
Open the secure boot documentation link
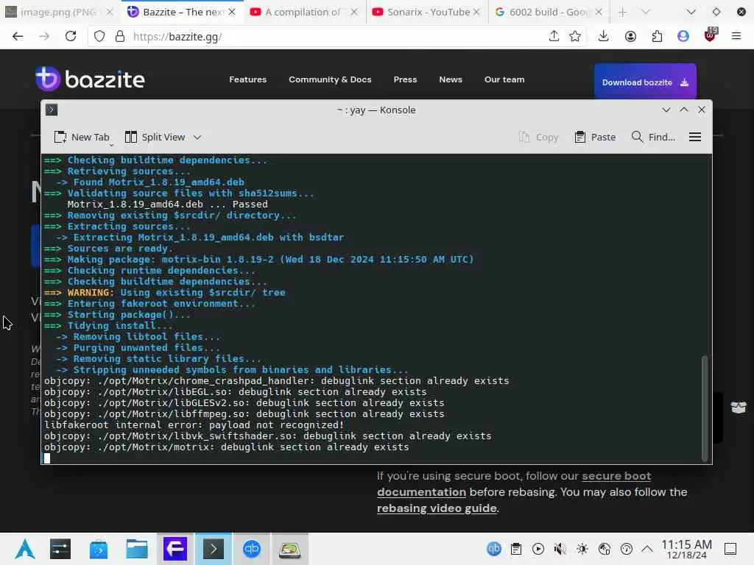tap(513, 484)
